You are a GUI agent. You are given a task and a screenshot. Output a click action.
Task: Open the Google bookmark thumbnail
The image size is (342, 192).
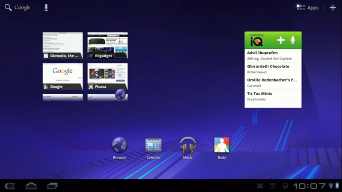pyautogui.click(x=63, y=76)
